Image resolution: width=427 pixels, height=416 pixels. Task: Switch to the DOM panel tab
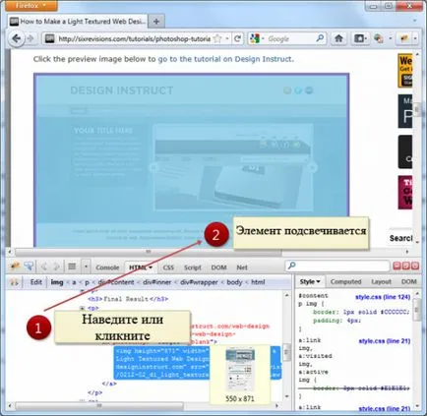pyautogui.click(x=218, y=267)
